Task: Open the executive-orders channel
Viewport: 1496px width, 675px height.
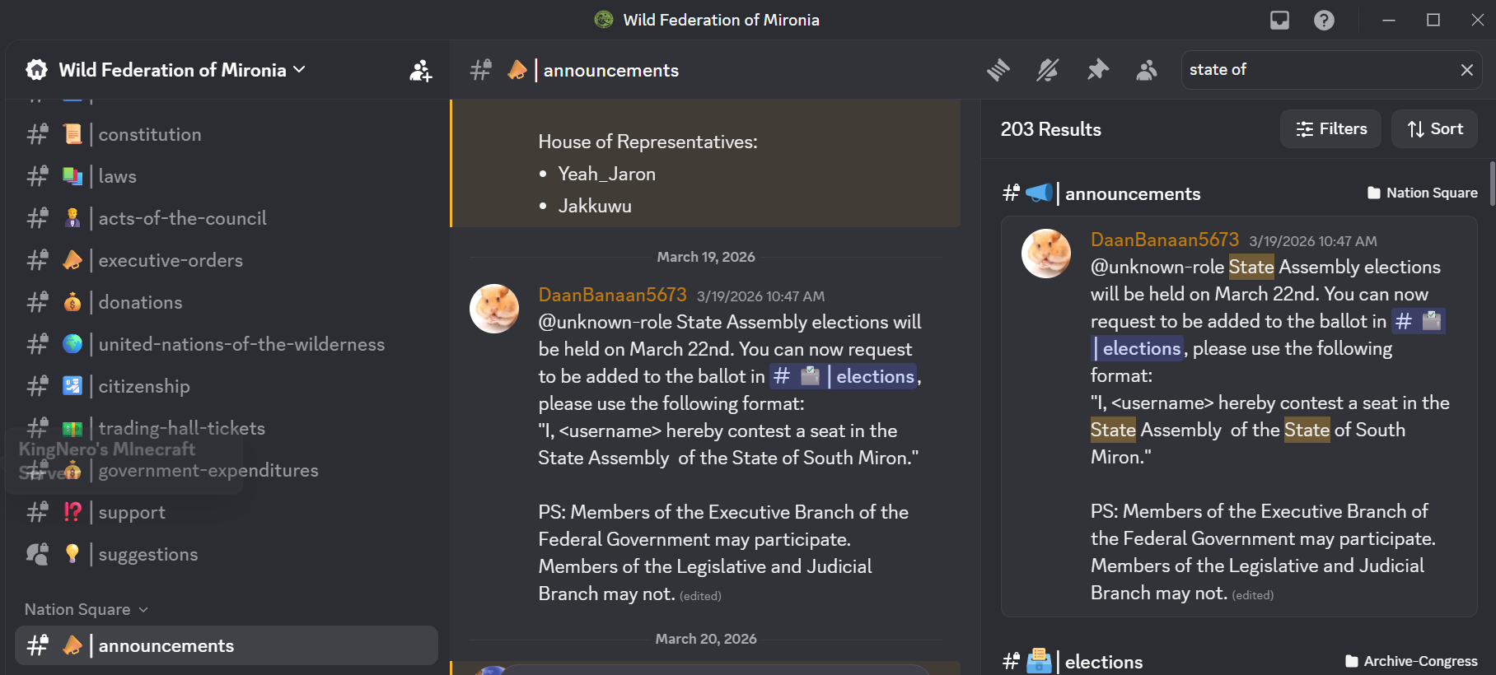Action: [x=227, y=260]
